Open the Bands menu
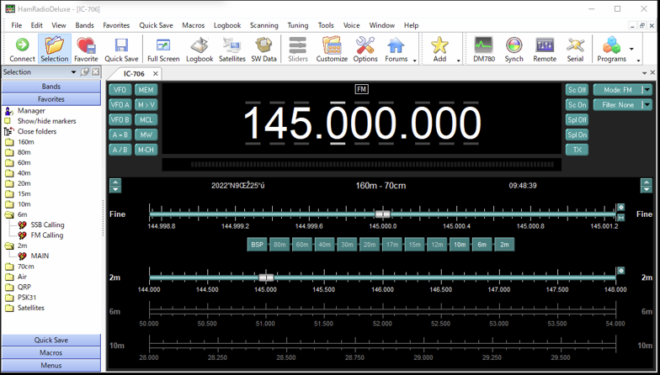 [84, 25]
